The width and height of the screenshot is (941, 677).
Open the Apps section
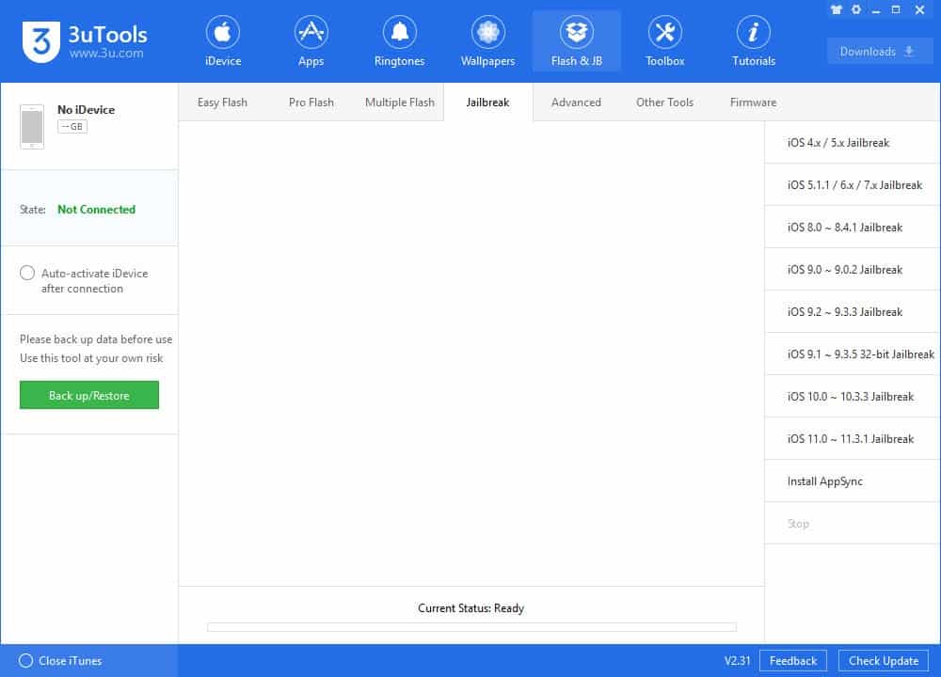point(311,42)
